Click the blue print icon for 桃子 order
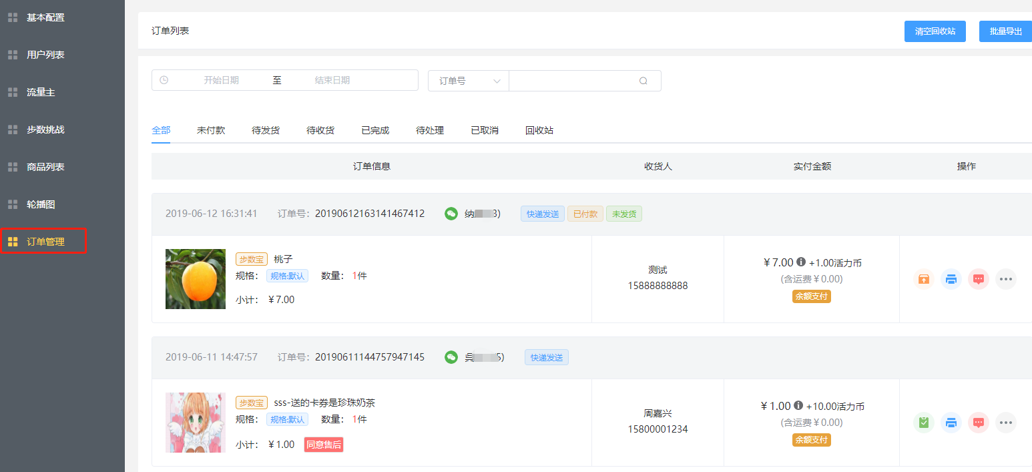The height and width of the screenshot is (472, 1032). tap(951, 279)
